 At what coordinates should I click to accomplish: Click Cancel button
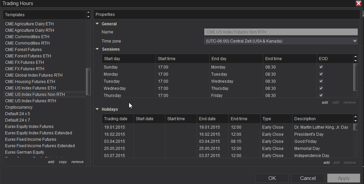308,178
